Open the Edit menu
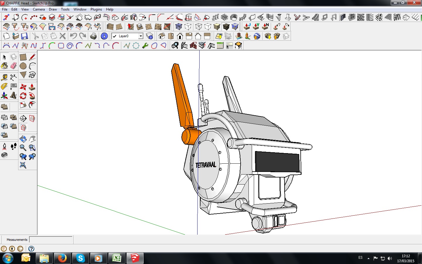The width and height of the screenshot is (422, 264). pyautogui.click(x=14, y=9)
